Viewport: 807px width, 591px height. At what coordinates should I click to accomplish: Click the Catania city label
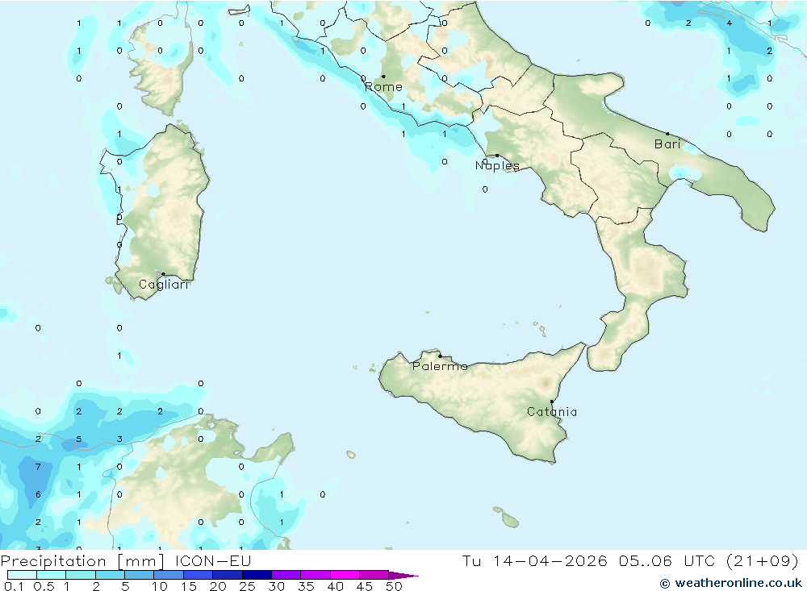552,411
